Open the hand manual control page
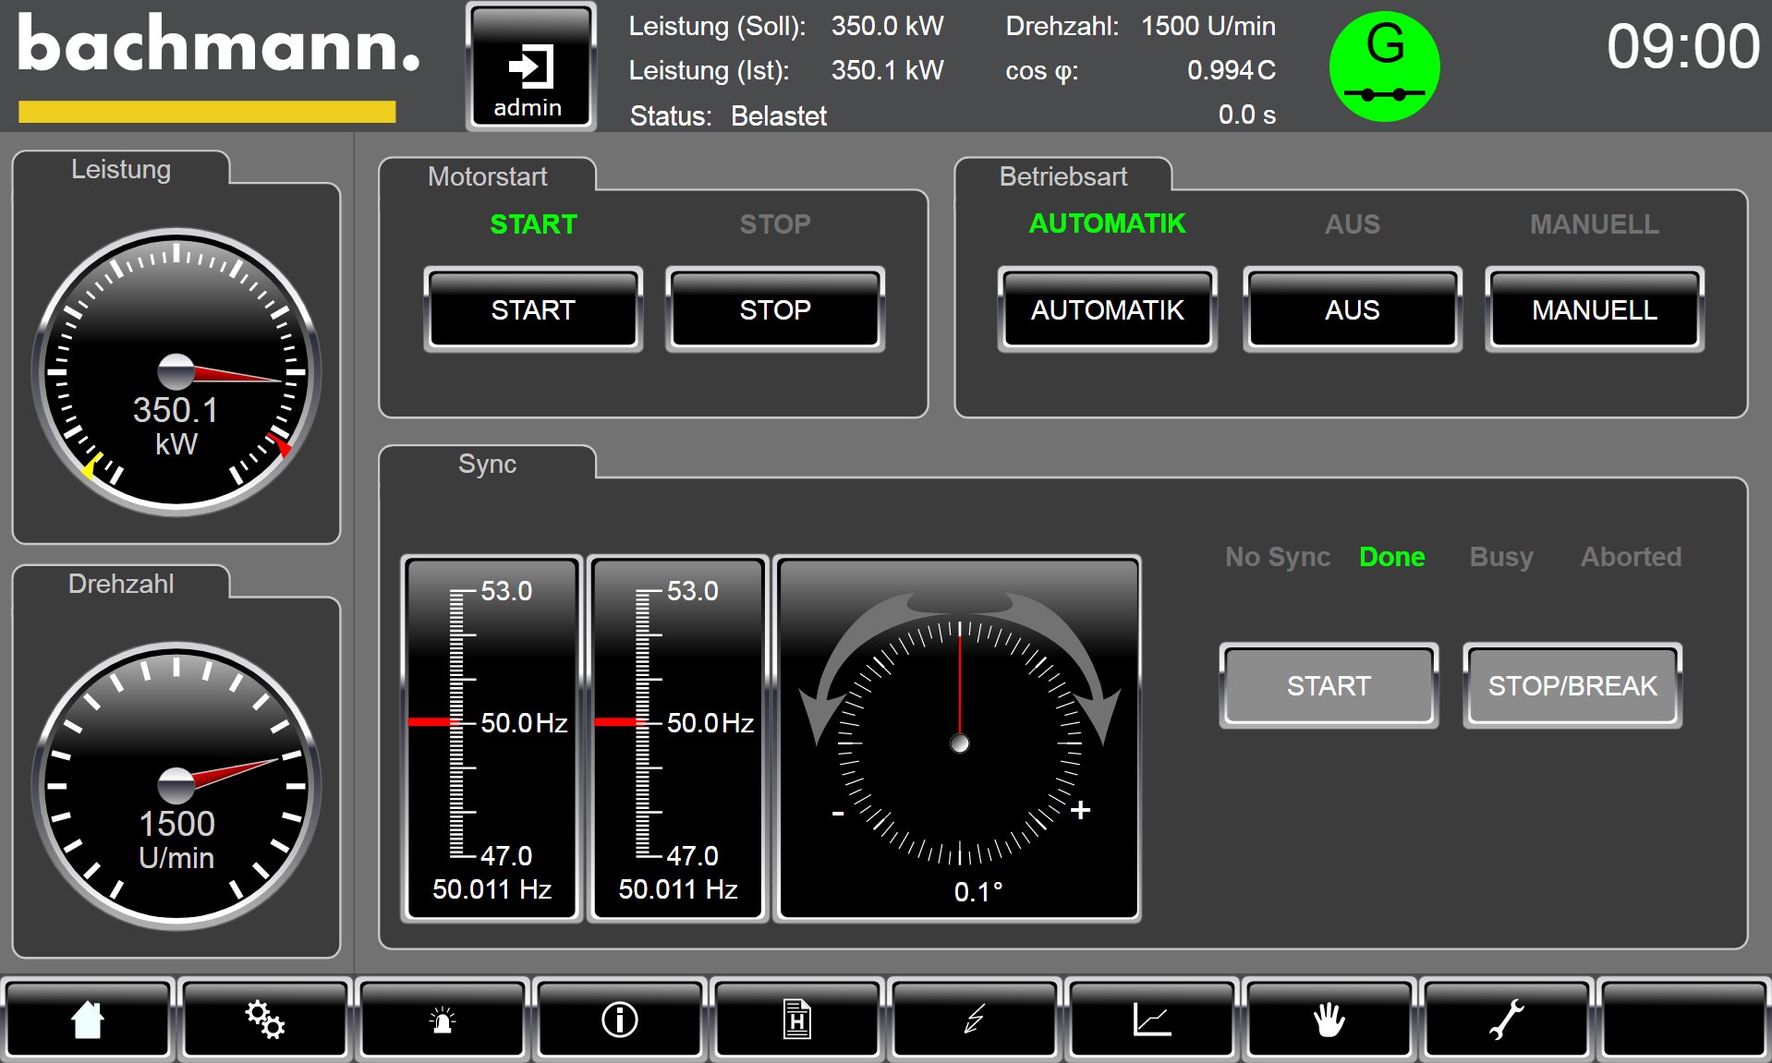The width and height of the screenshot is (1772, 1063). pos(1329,1020)
